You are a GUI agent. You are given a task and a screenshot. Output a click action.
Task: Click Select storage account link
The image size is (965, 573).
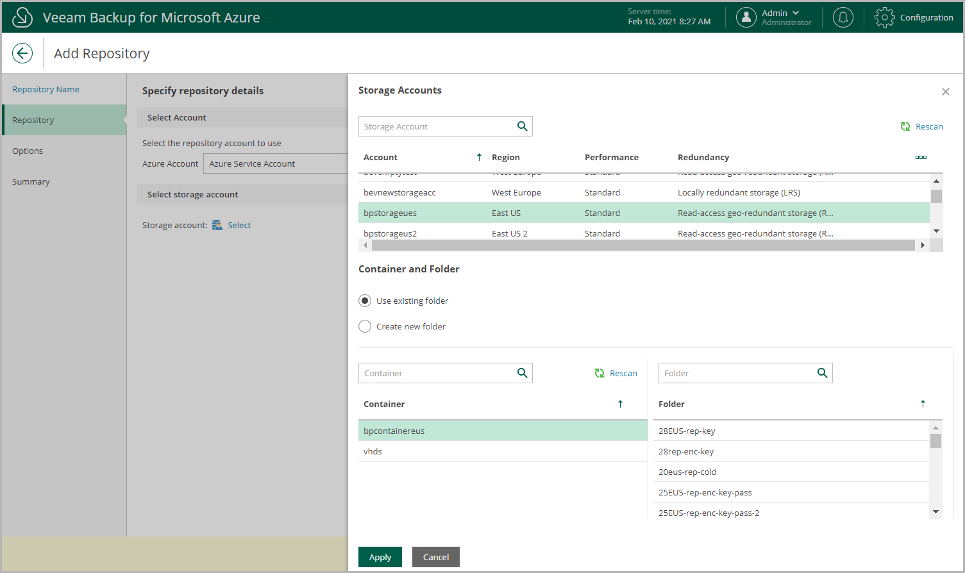tap(239, 225)
